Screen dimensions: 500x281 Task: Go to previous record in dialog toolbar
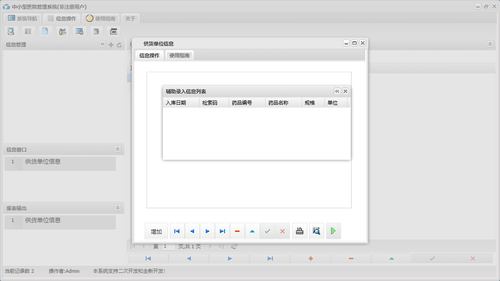tap(192, 231)
